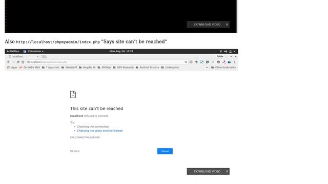328x184 pixels.
Task: Bookmark this page with the star icon
Action: coord(186,62)
